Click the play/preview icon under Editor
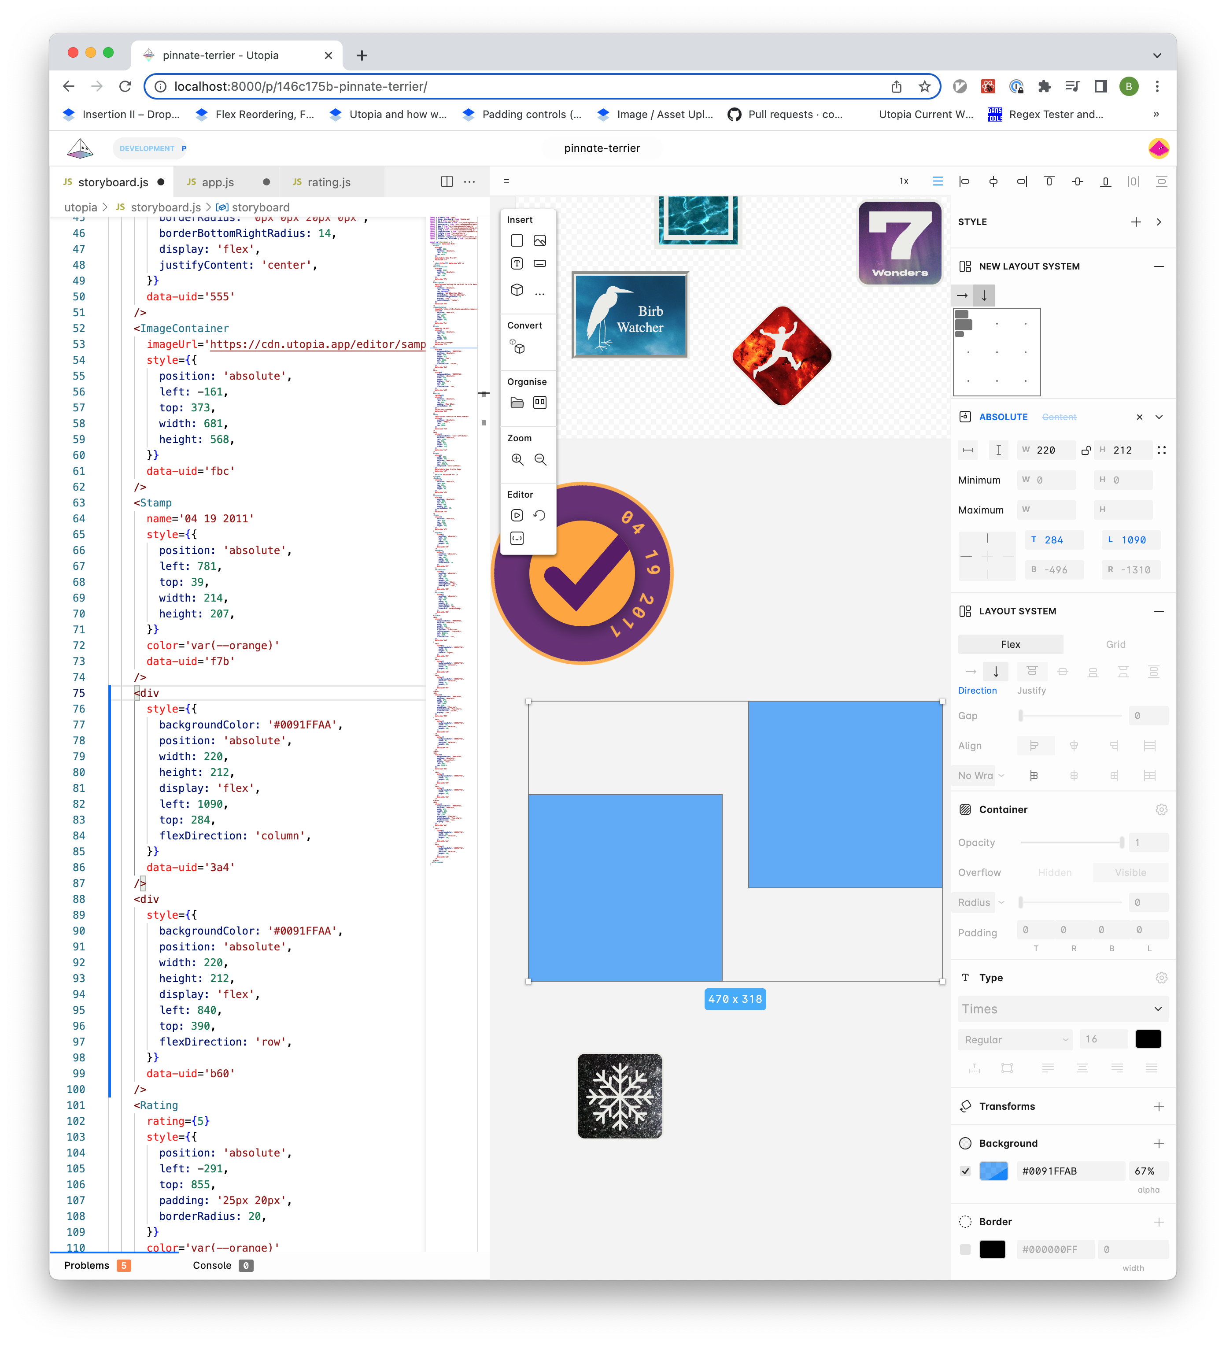Screen dimensions: 1226x1345 (517, 514)
